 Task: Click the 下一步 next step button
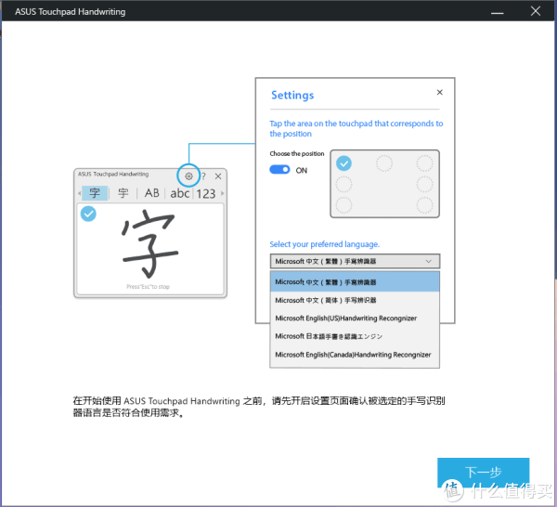[x=483, y=473]
